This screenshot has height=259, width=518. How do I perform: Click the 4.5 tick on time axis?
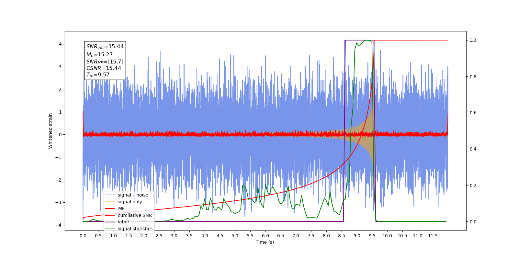pos(220,236)
